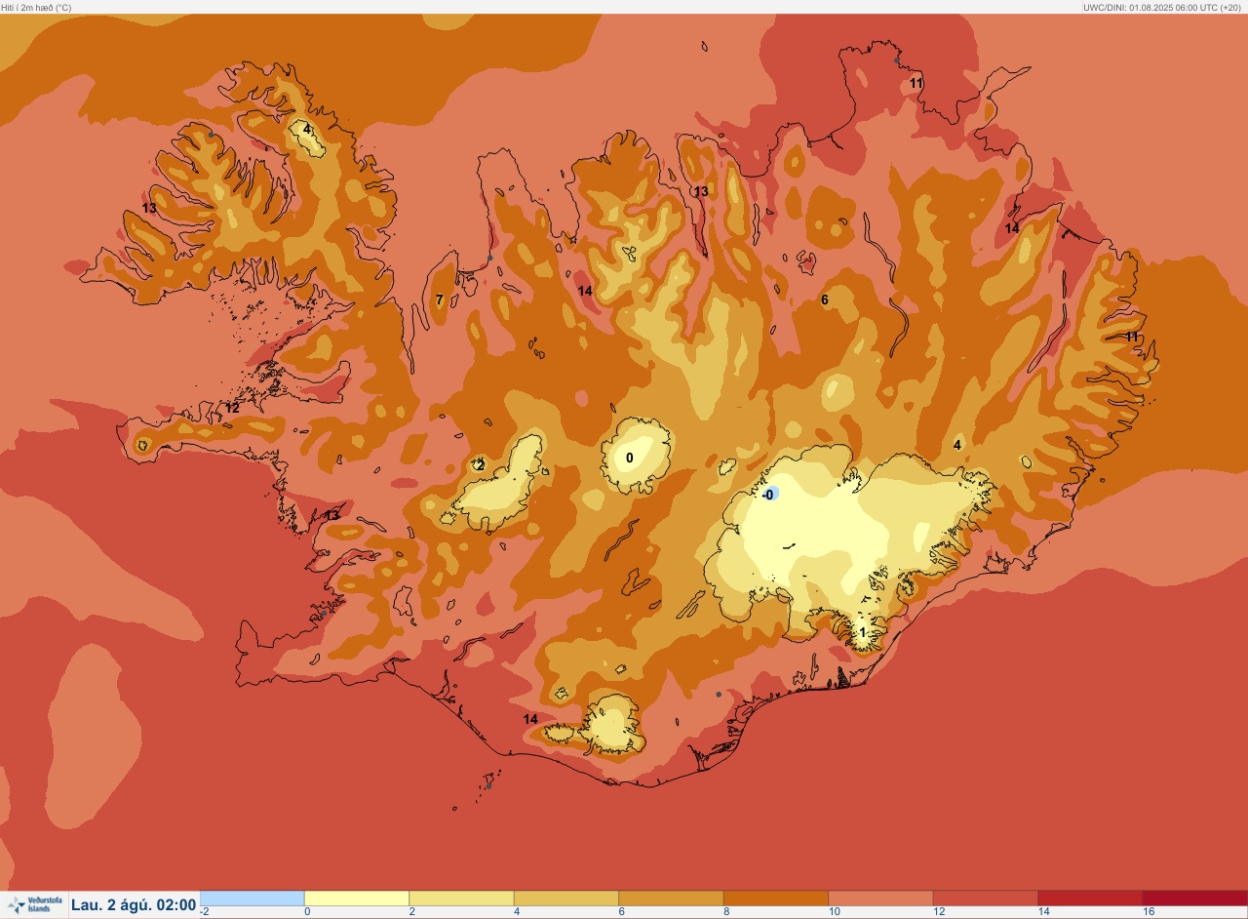Screen dimensions: 1248x919
Task: Pick the 10 to 12 degree legend swatch
Action: tap(880, 898)
